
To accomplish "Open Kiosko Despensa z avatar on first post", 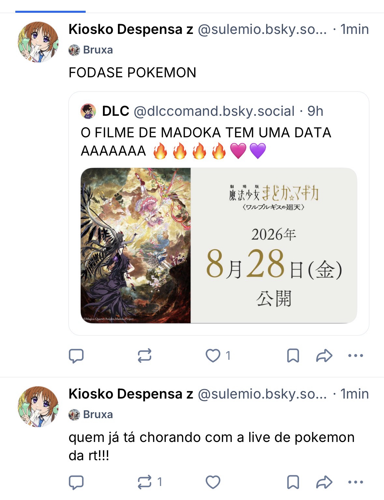I will [x=38, y=42].
